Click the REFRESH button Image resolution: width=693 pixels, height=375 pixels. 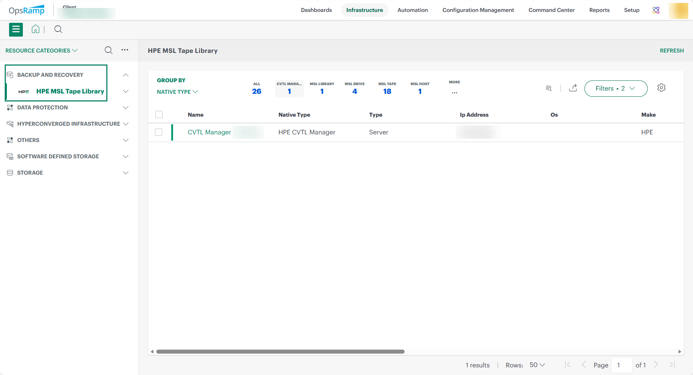click(672, 51)
